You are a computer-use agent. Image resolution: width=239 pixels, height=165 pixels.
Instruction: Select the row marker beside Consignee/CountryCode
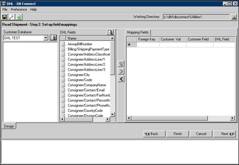click(x=63, y=111)
